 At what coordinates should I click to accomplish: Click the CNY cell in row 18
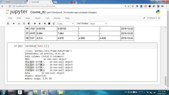click(32, 38)
